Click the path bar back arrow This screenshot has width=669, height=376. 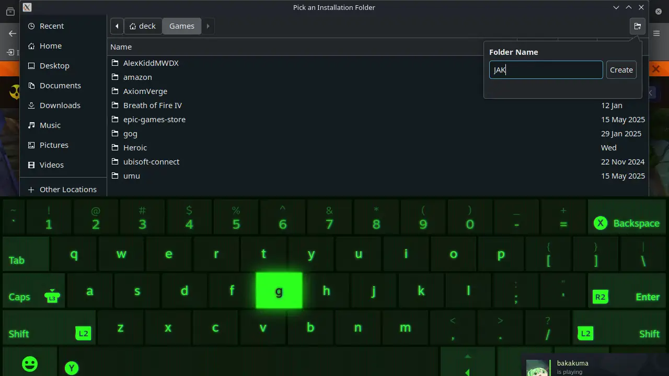pyautogui.click(x=117, y=26)
